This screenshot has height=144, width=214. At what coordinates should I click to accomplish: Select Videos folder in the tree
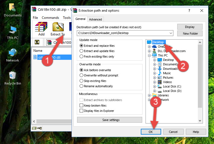165,82
